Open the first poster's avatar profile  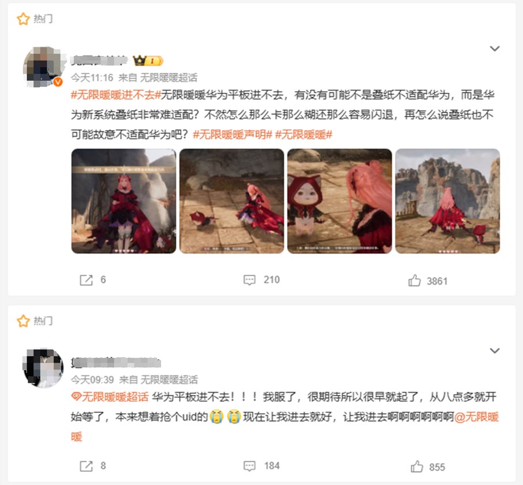coord(43,67)
